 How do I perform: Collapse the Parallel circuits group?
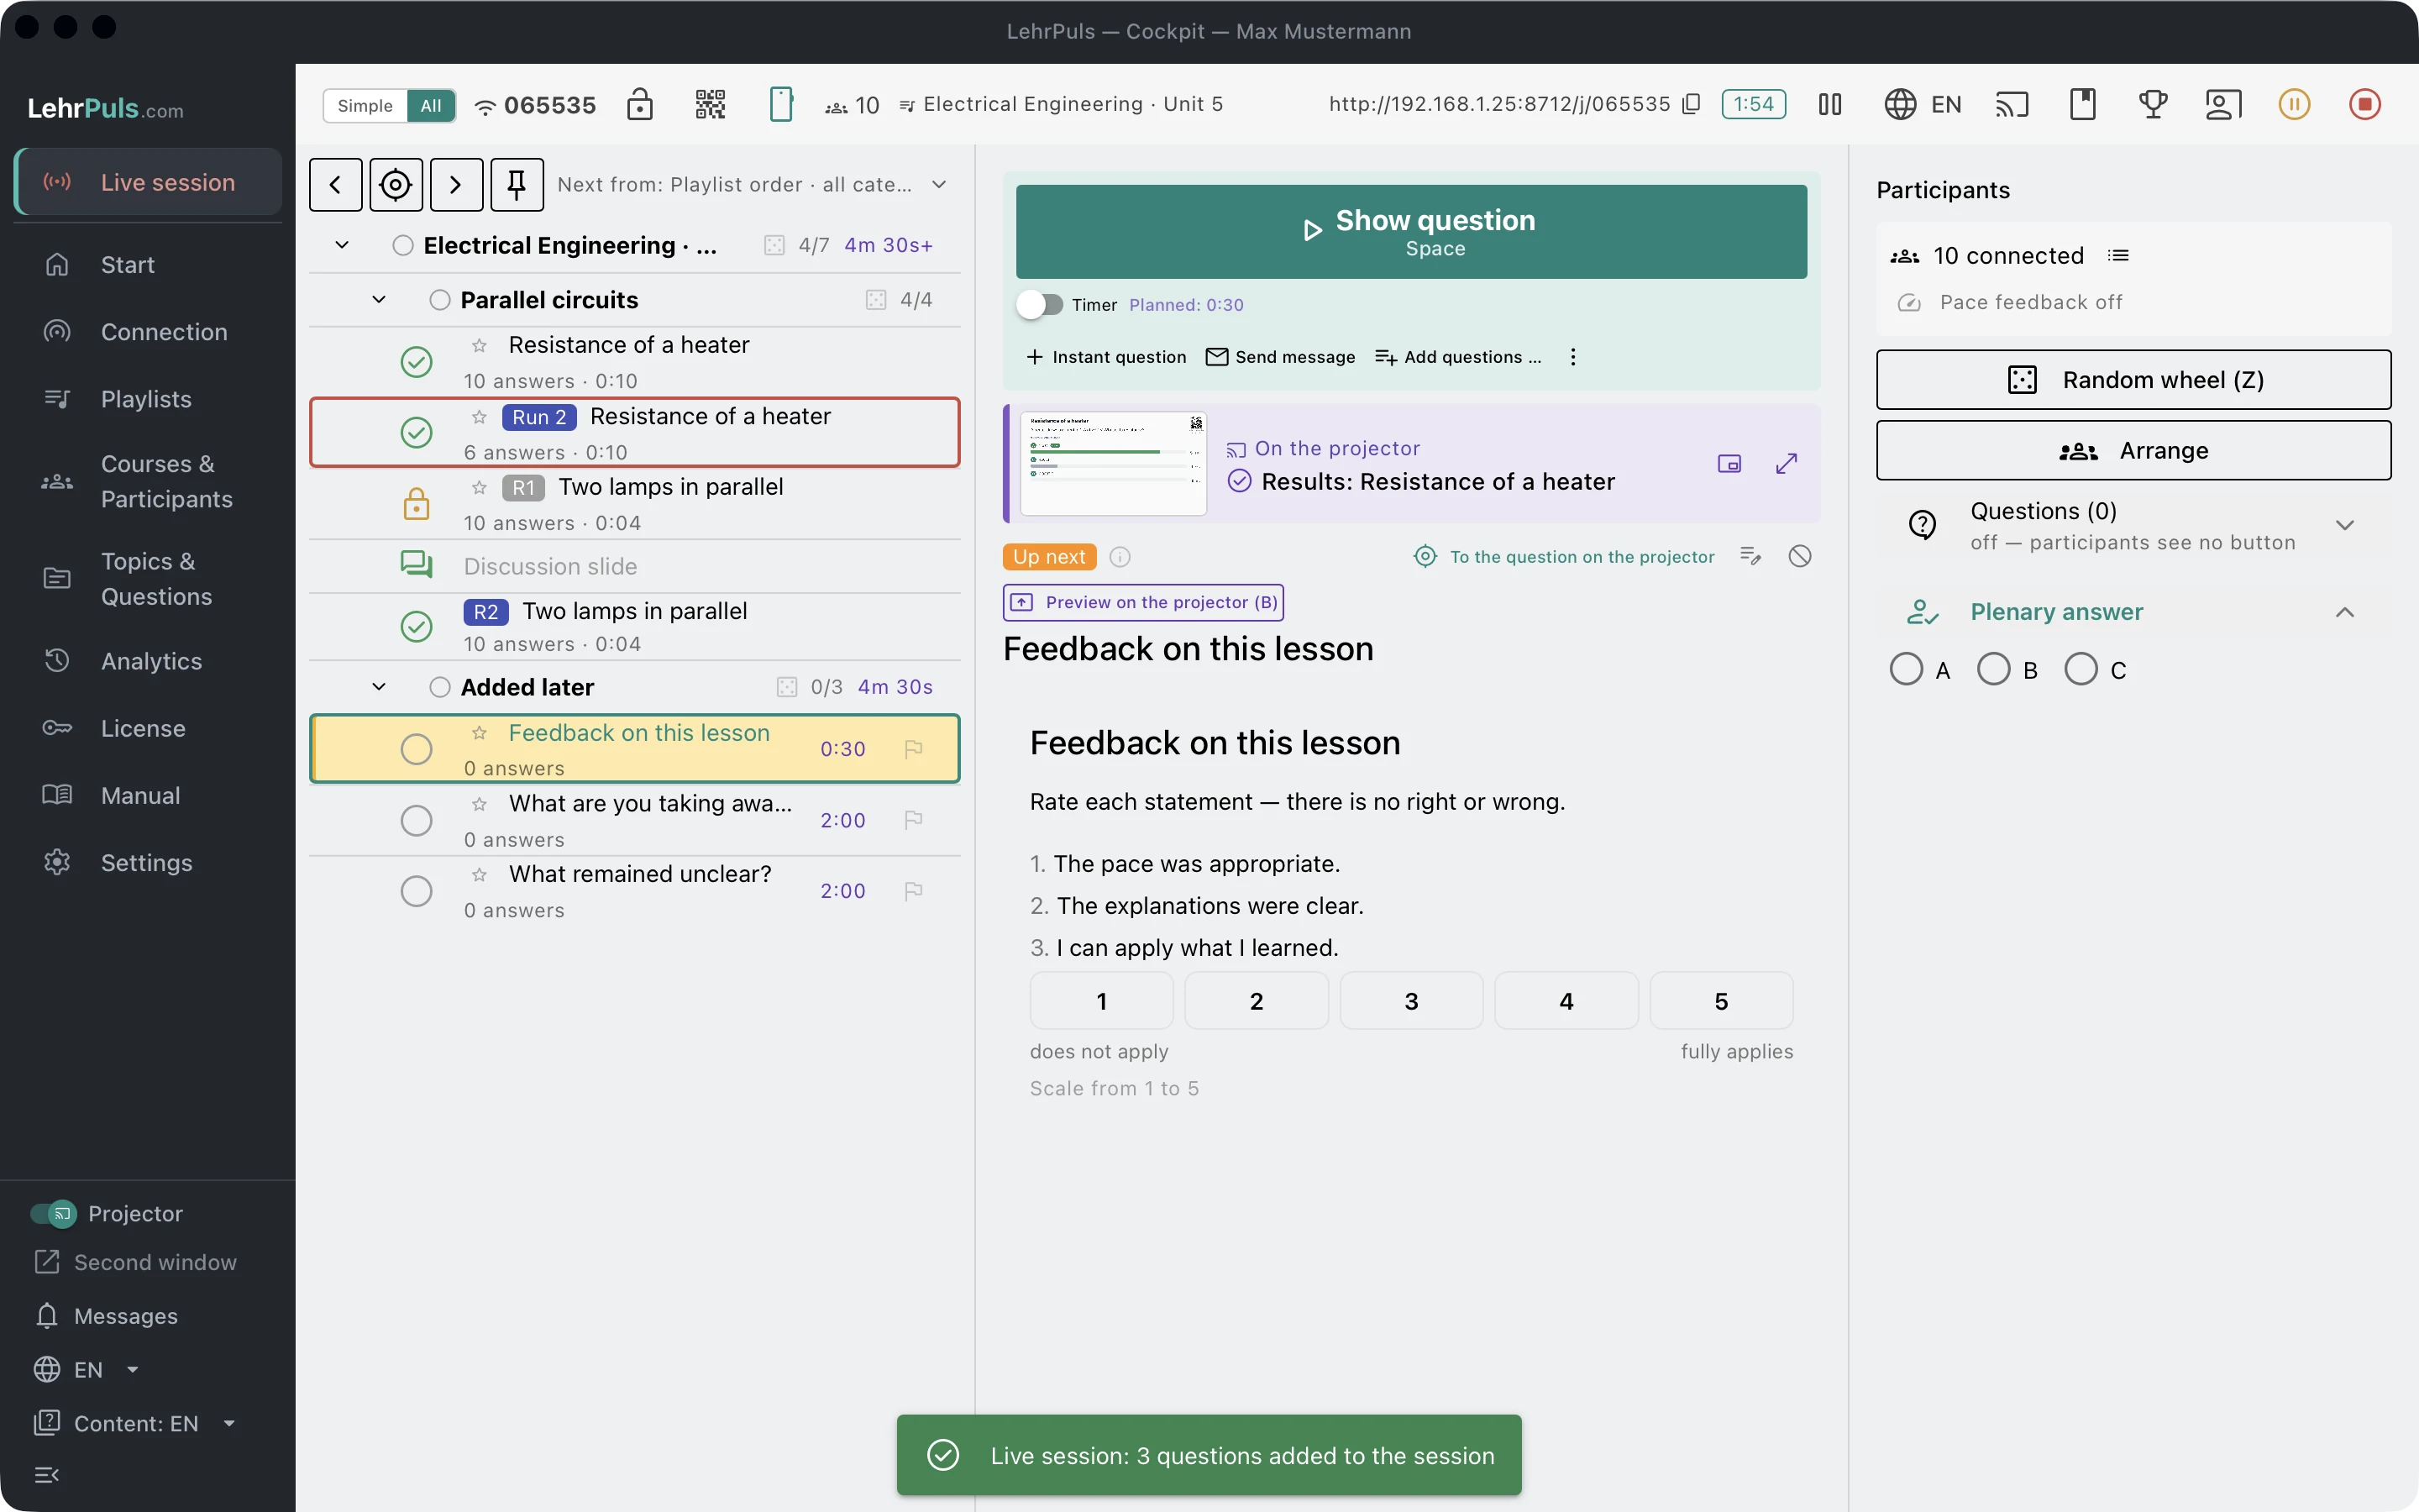[x=379, y=300]
